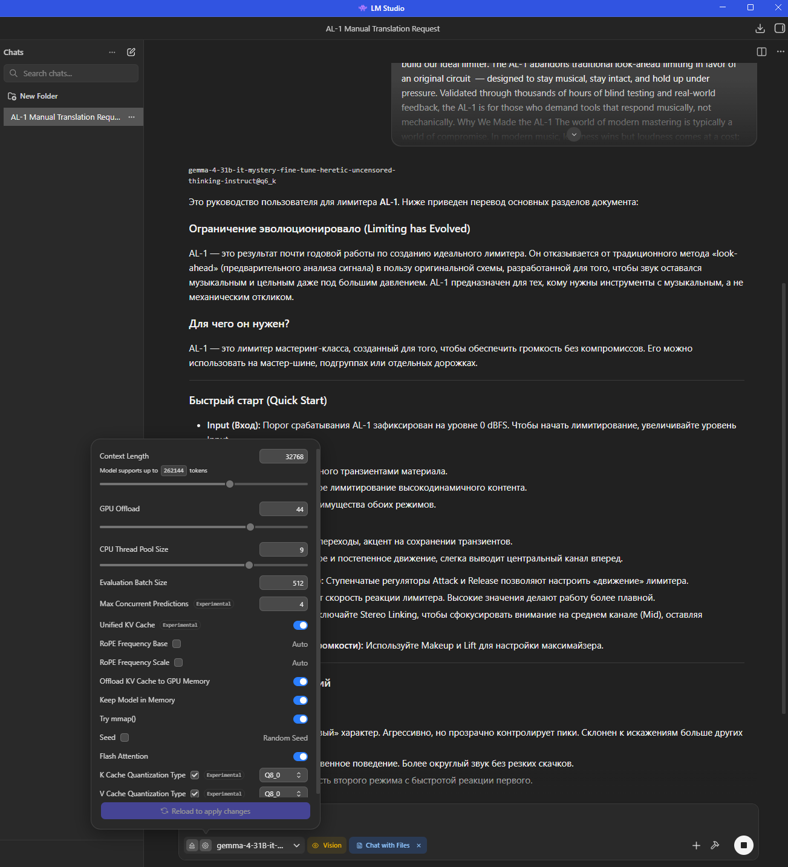The width and height of the screenshot is (788, 867).
Task: Toggle Flash Attention switch
Action: (x=301, y=757)
